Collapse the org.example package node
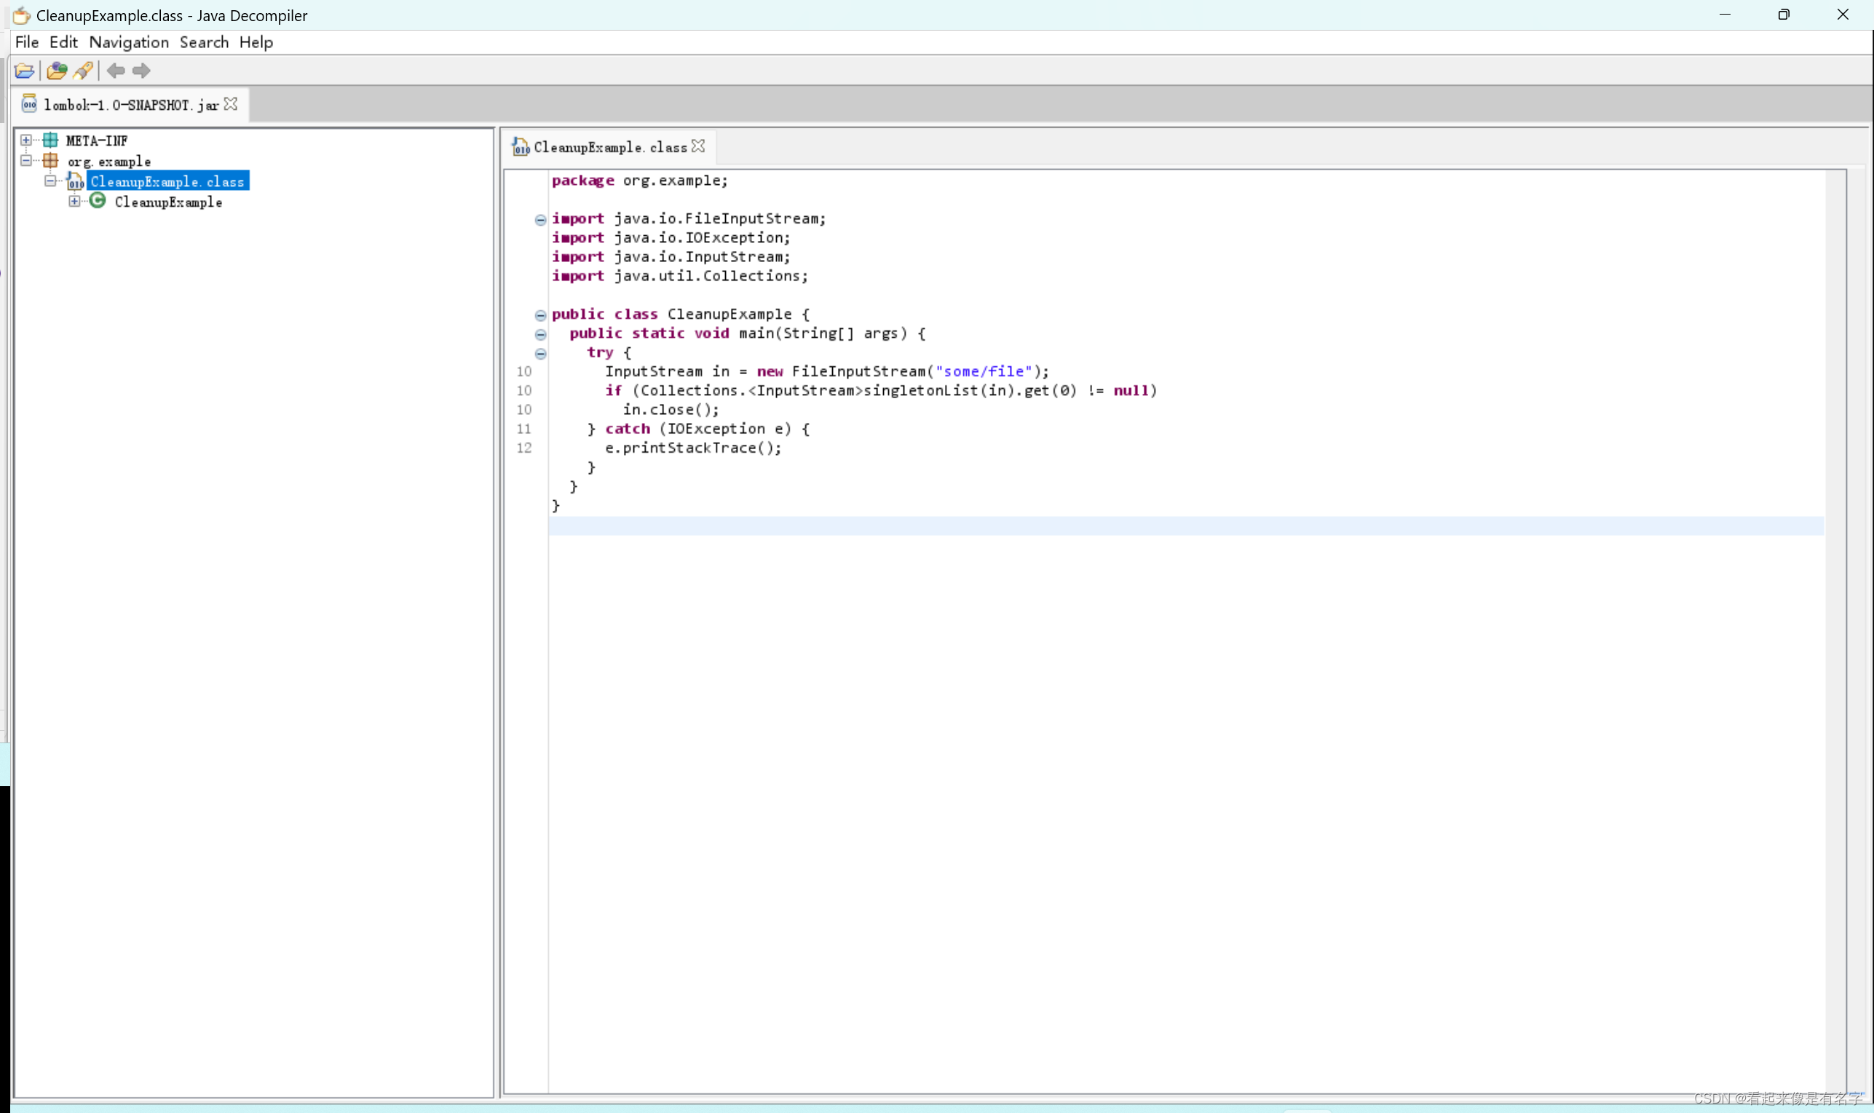The height and width of the screenshot is (1113, 1874). (x=26, y=160)
